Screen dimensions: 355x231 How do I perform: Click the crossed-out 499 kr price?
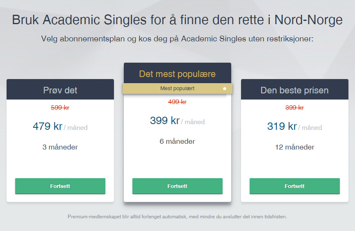177,102
